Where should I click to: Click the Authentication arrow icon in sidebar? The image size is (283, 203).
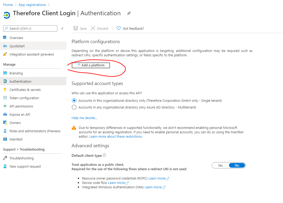[5, 81]
